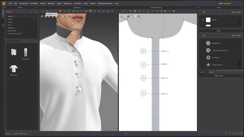Select the Fabric item in the Favorites list
244x137 pixels.
click(x=10, y=25)
